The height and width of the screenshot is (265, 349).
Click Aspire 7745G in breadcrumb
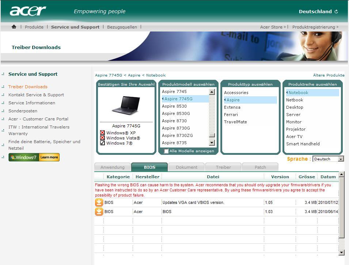point(109,75)
